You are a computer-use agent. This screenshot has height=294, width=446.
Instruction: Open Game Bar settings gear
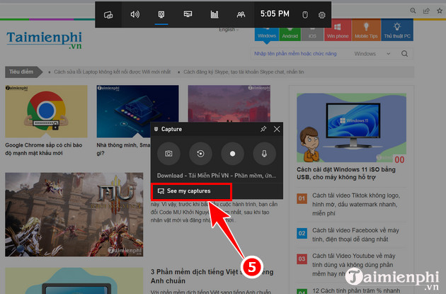321,15
